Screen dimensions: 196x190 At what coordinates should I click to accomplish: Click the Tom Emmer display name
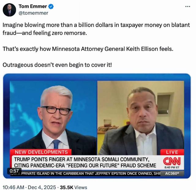(x=33, y=6)
